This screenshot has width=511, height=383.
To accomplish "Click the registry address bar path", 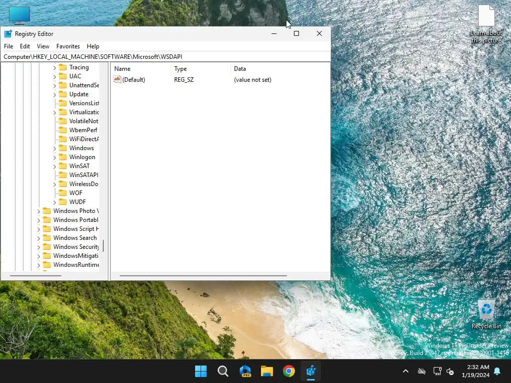I will [x=166, y=57].
